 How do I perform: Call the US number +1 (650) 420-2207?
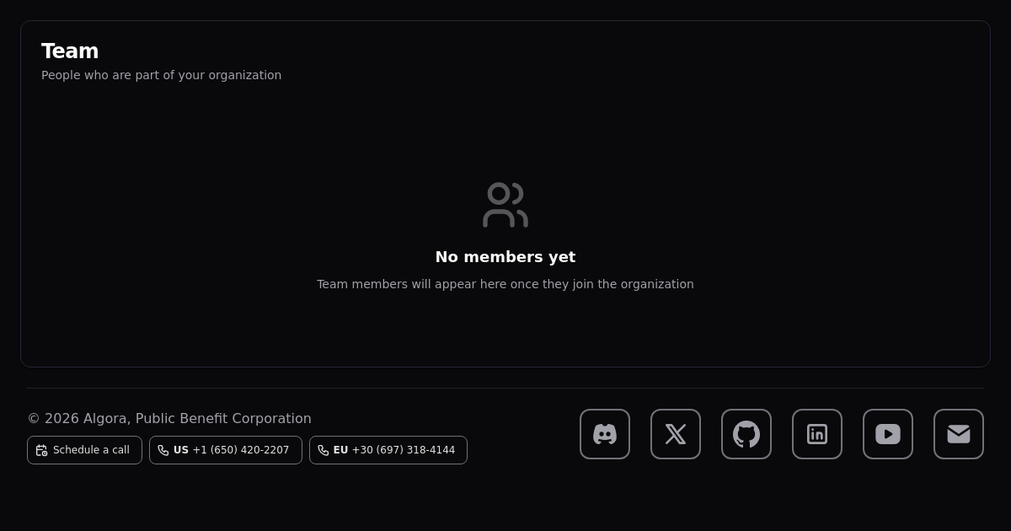pyautogui.click(x=240, y=450)
